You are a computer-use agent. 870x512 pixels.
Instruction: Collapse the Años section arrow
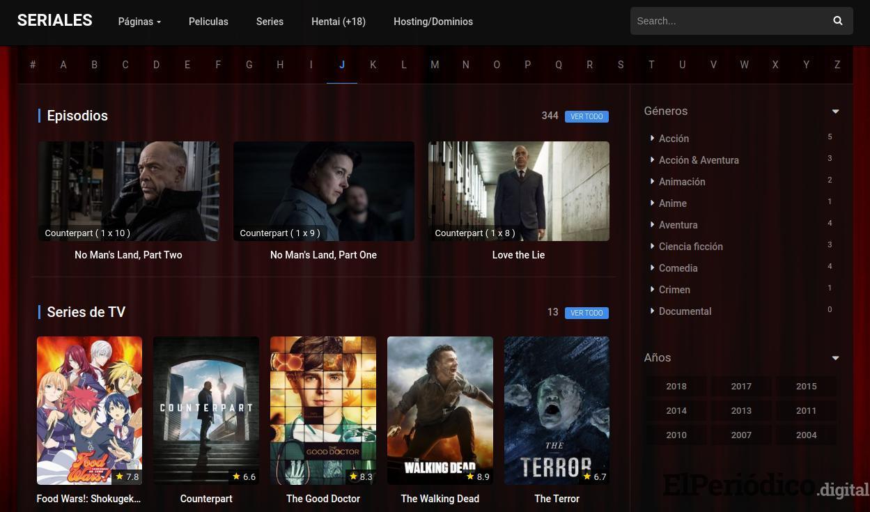pos(835,358)
